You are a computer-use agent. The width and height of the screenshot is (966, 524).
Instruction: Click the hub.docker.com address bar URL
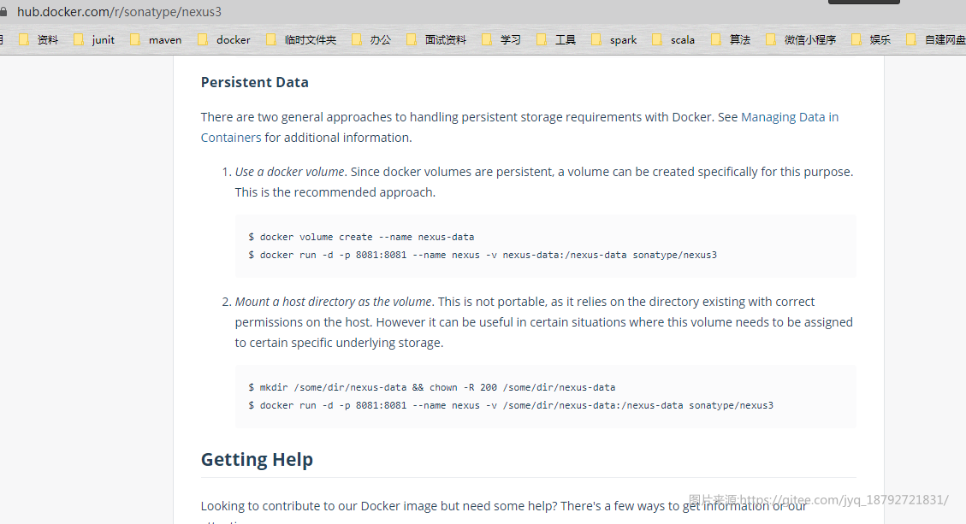click(119, 12)
